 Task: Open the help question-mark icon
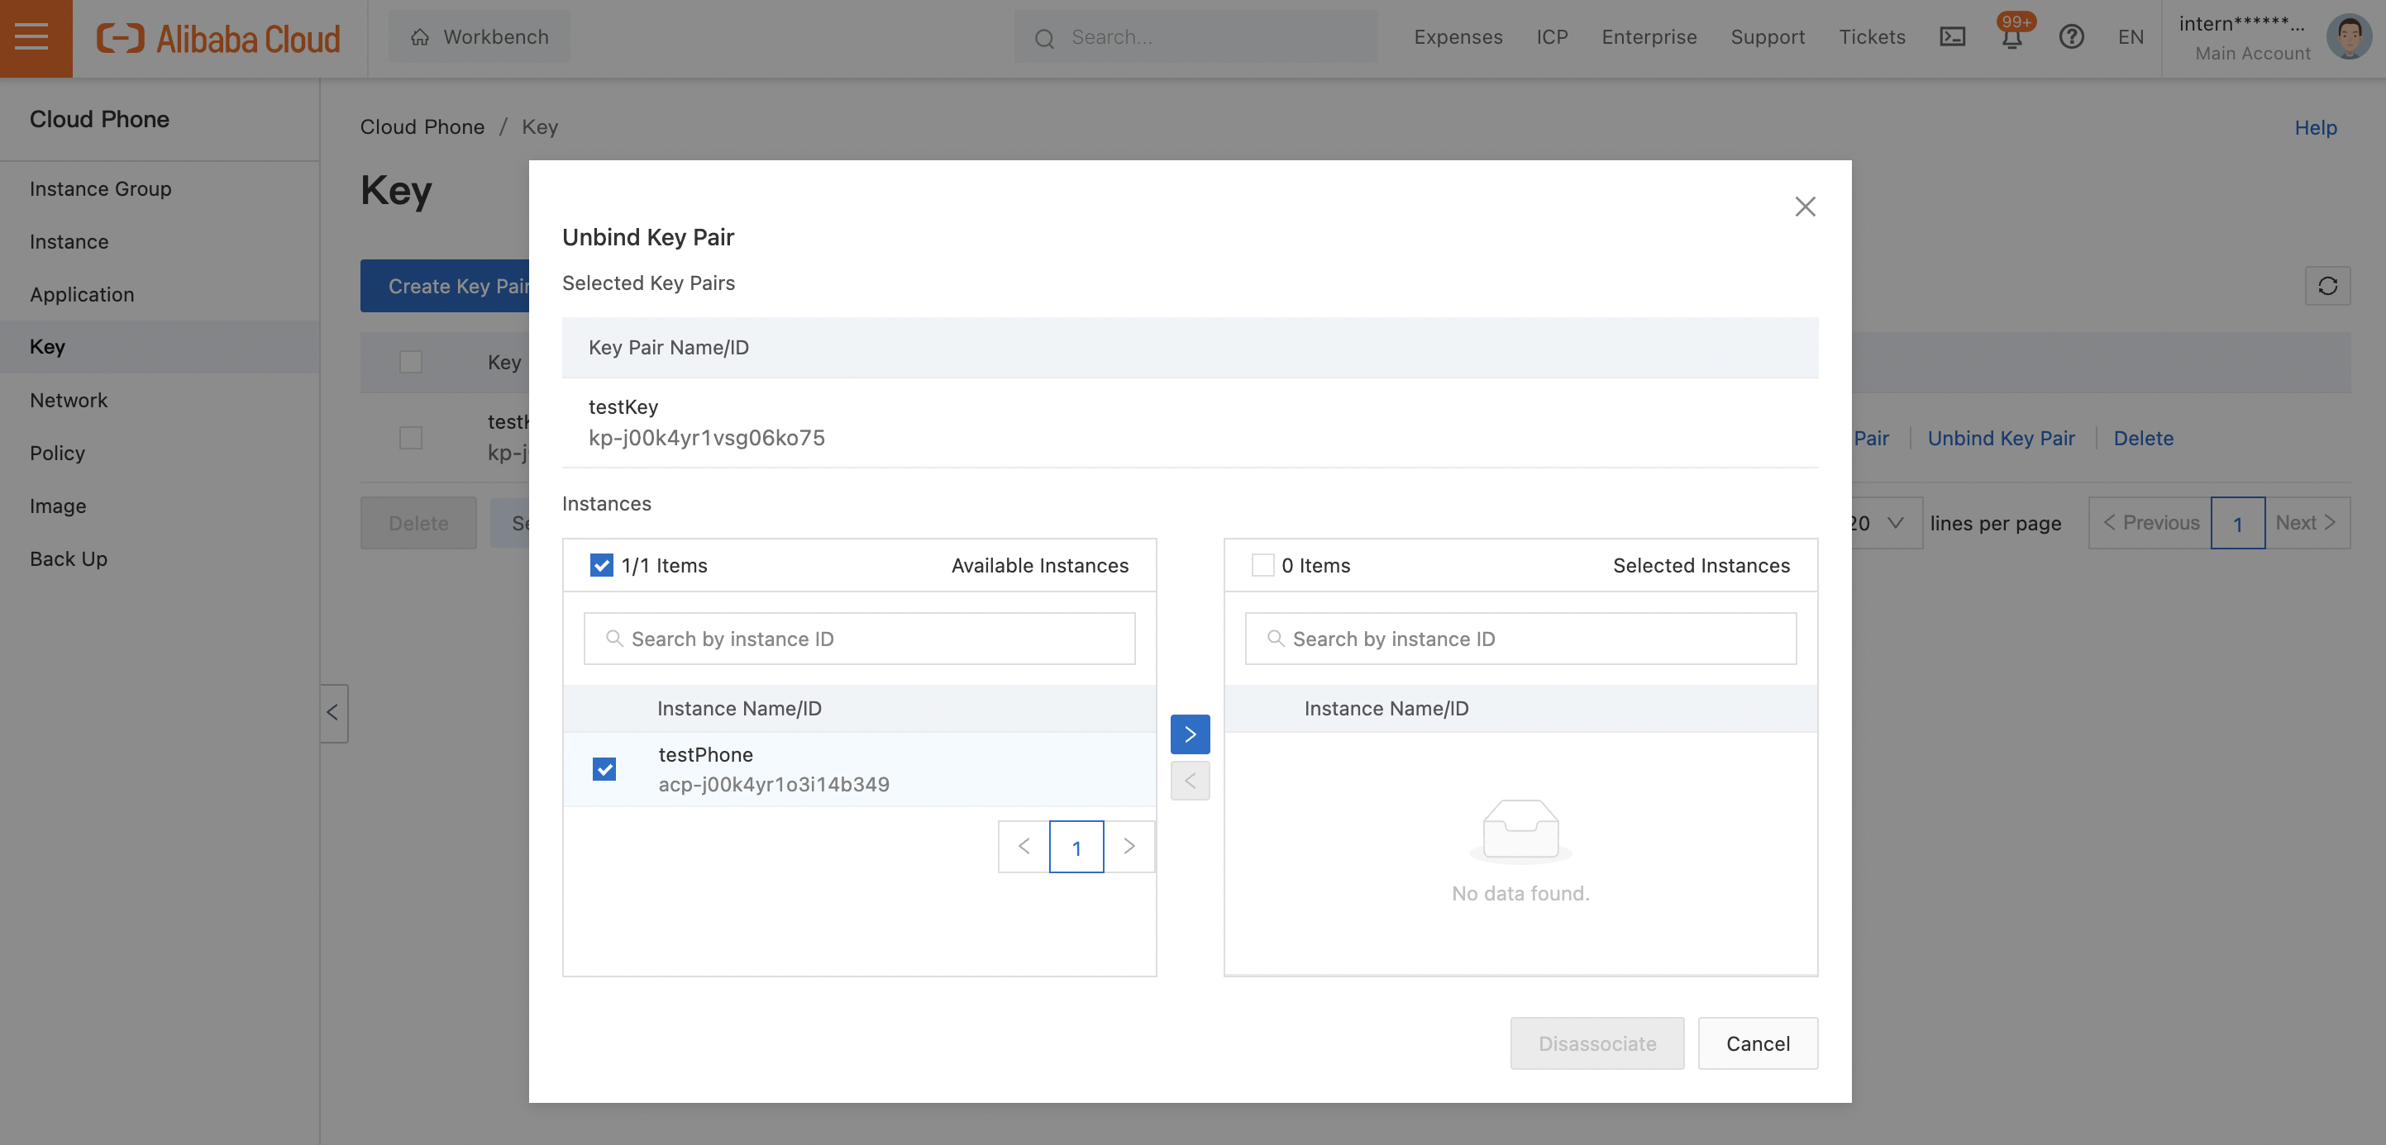click(x=2071, y=37)
